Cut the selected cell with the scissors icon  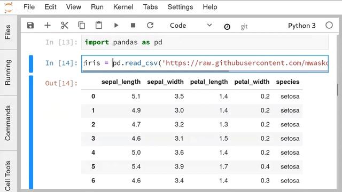pyautogui.click(x=64, y=26)
